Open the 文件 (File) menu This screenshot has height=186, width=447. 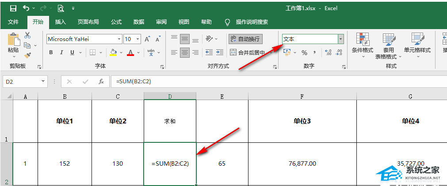(13, 22)
